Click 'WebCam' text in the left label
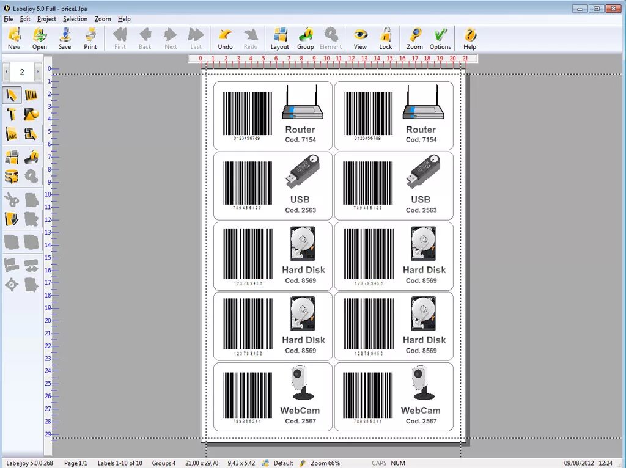 click(300, 410)
